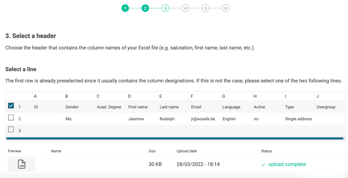Click the jr@sosafe.de email cell
Viewport: 348px width, 178px height.
click(203, 119)
